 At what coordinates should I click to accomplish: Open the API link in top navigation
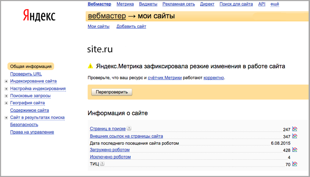[262, 4]
